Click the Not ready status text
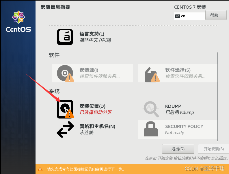 click(174, 132)
